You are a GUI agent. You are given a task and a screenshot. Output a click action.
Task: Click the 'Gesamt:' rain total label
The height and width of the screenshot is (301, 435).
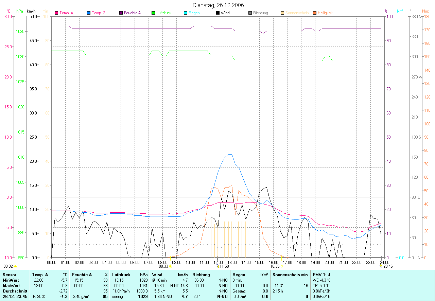(x=239, y=291)
